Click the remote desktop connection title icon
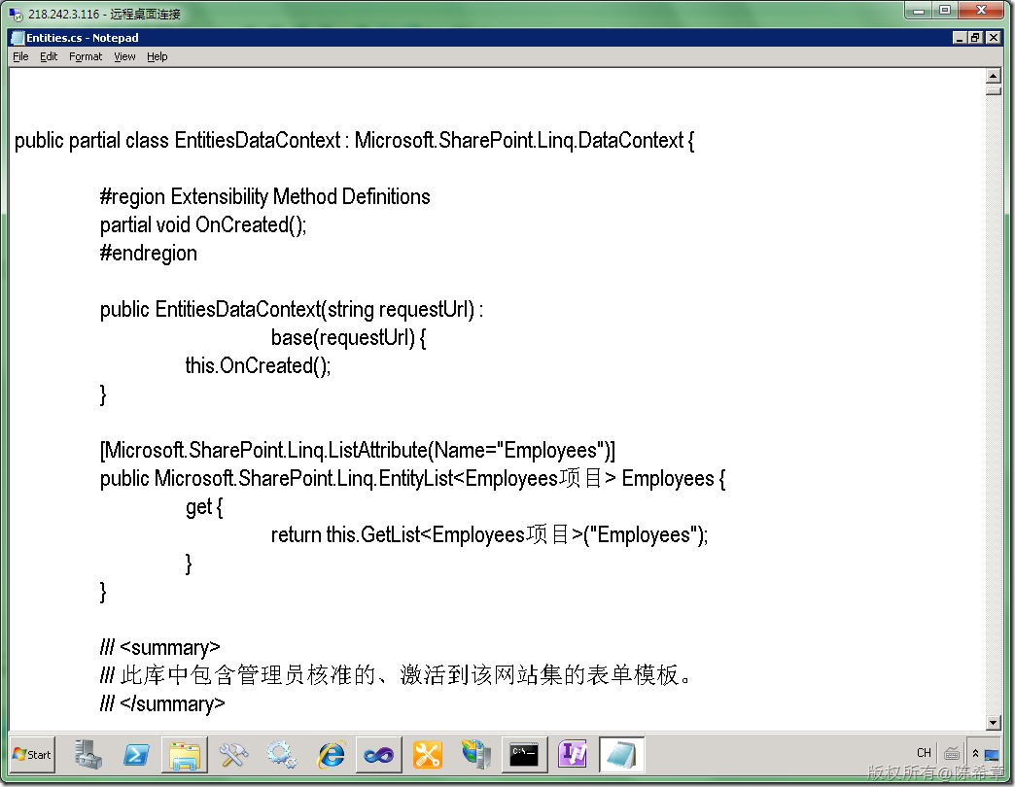 coord(16,14)
